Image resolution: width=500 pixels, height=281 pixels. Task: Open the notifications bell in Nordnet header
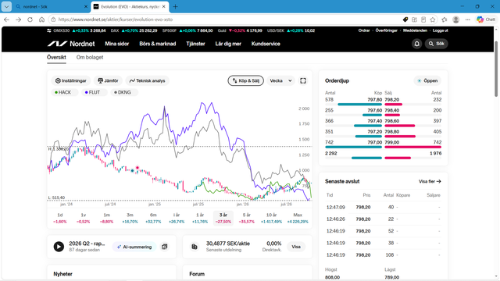416,44
